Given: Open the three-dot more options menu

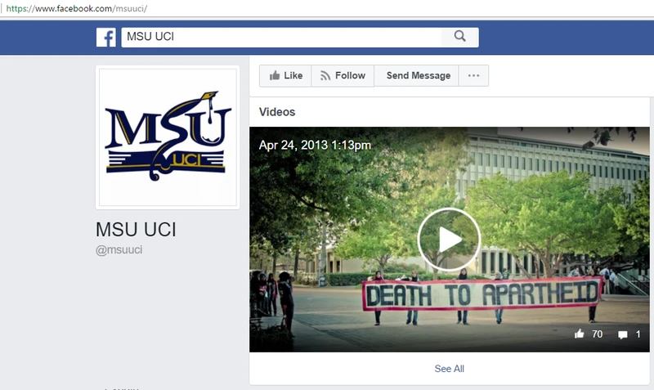Looking at the screenshot, I should (x=473, y=75).
